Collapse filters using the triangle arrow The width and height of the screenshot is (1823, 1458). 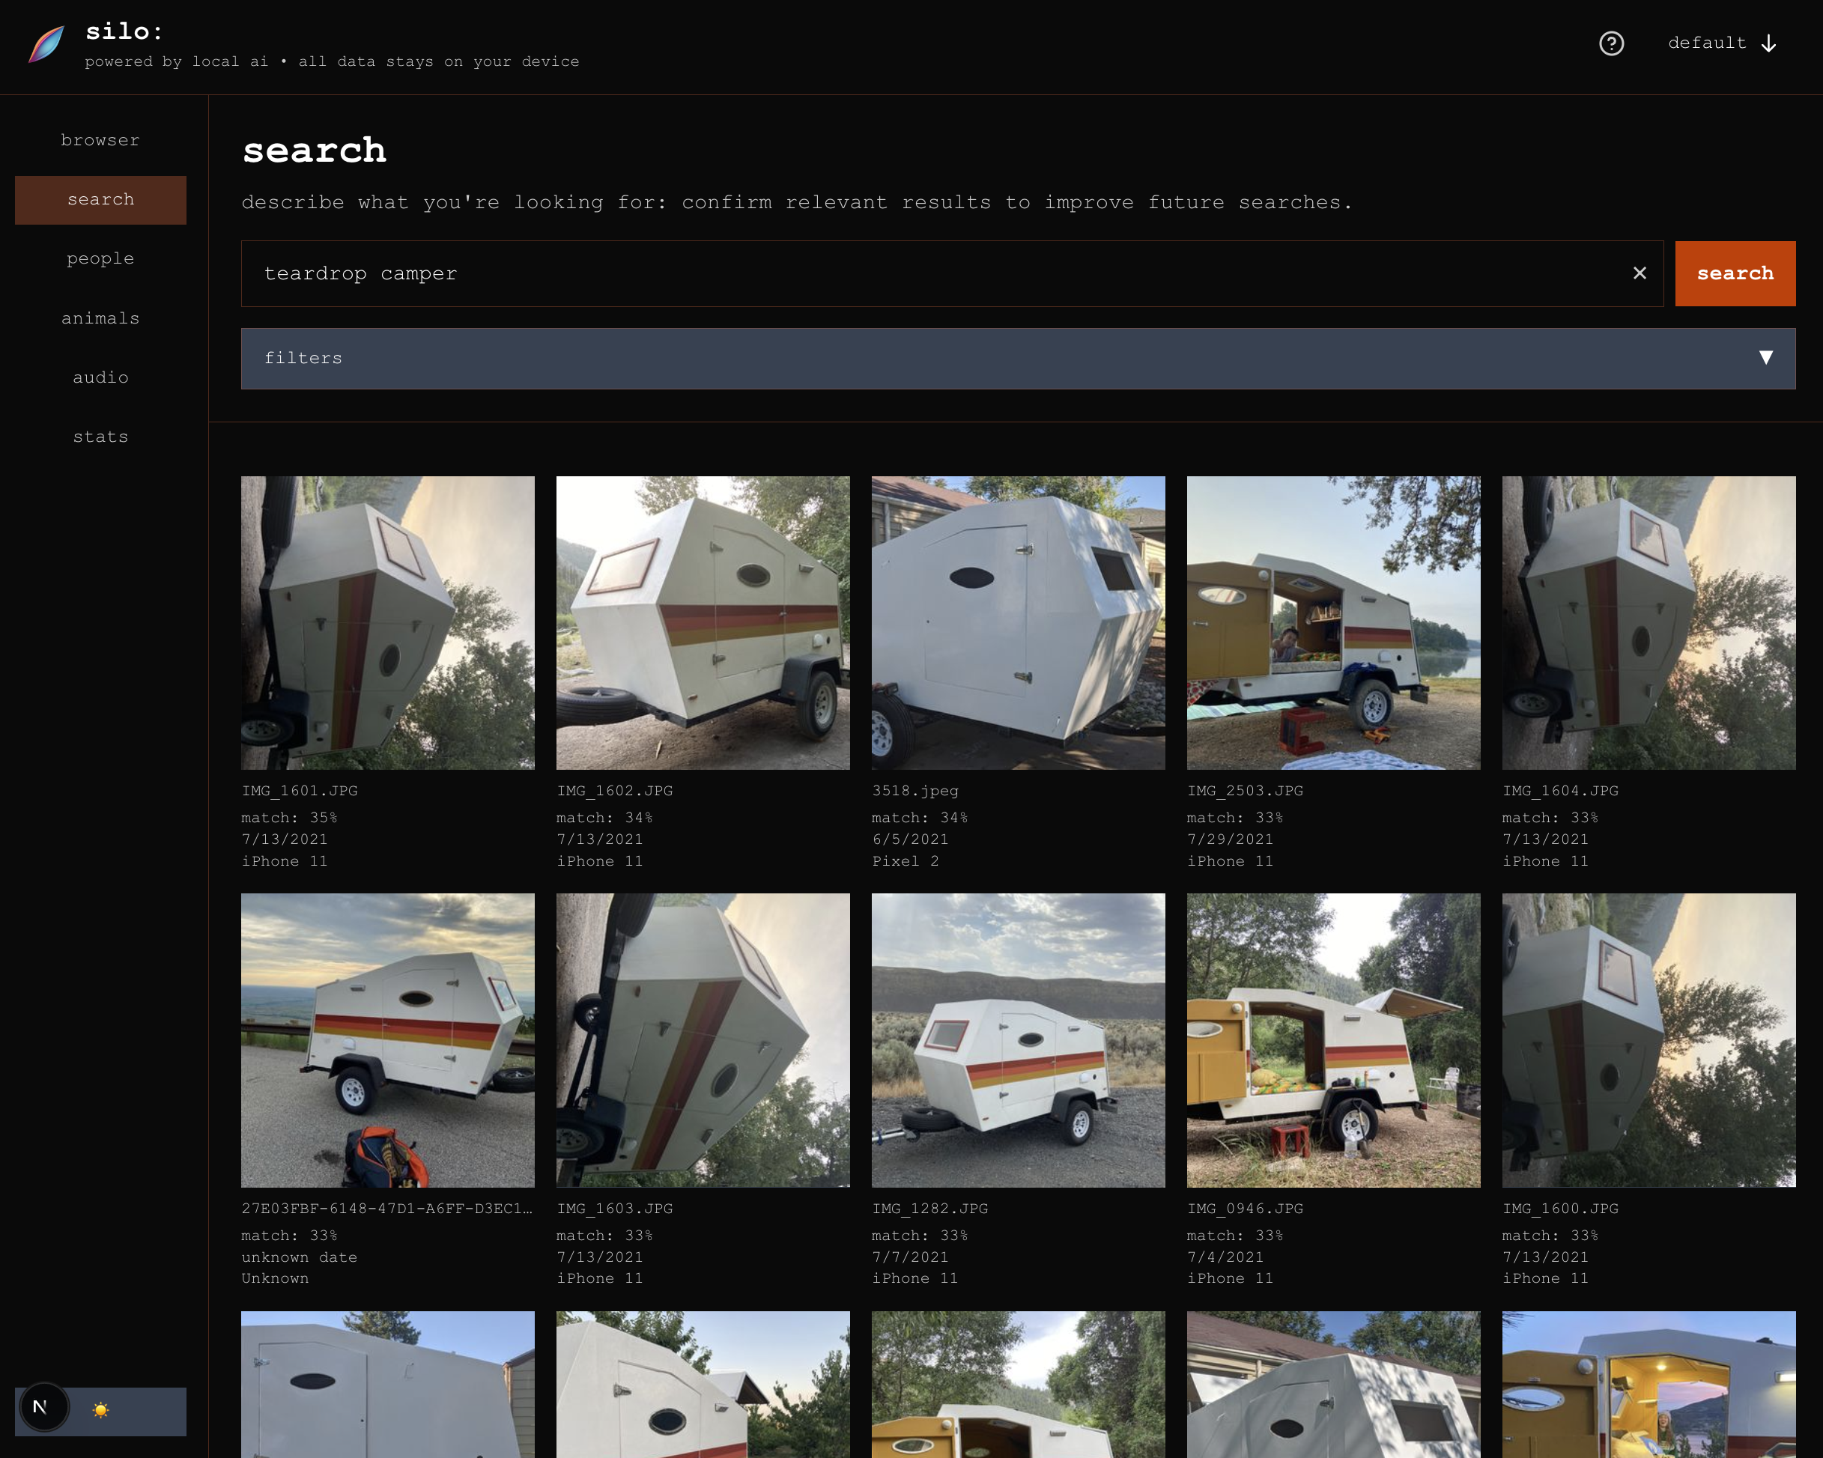point(1766,359)
